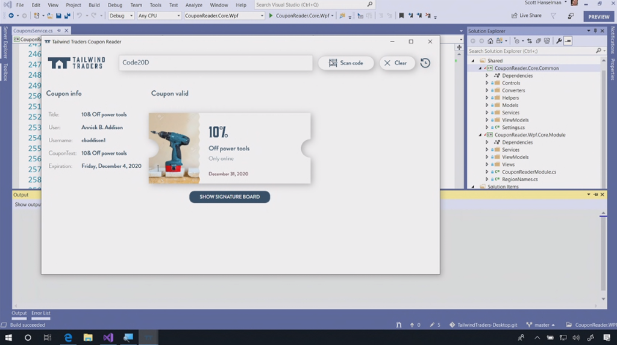This screenshot has width=617, height=345.
Task: Open Visual Studio from the Windows taskbar
Action: coord(108,338)
